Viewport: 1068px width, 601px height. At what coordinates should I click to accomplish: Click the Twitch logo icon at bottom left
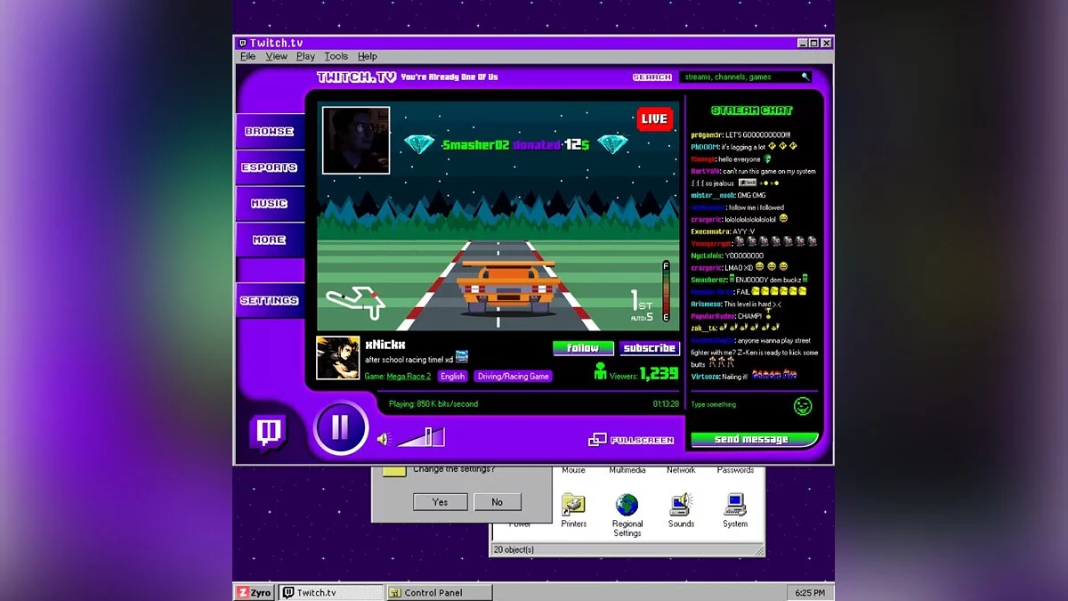(x=268, y=434)
